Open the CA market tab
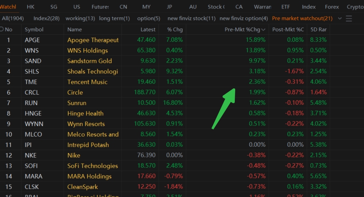Screen dimensions: 364x197 [239, 7]
